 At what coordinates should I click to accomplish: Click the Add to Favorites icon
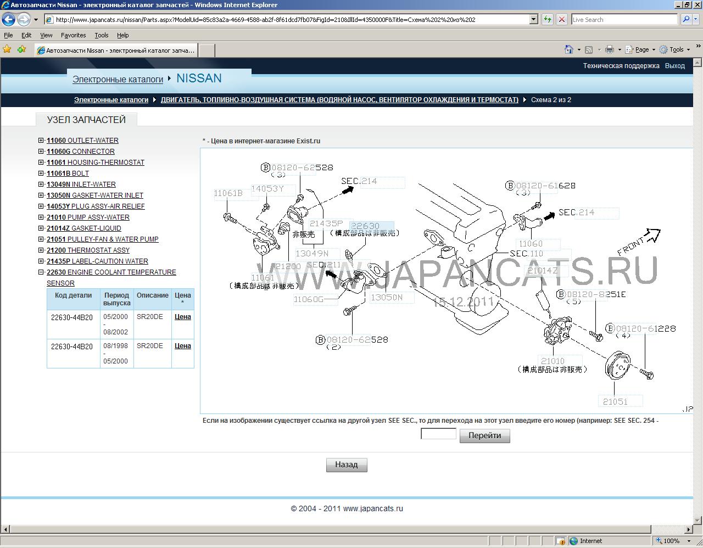point(21,49)
